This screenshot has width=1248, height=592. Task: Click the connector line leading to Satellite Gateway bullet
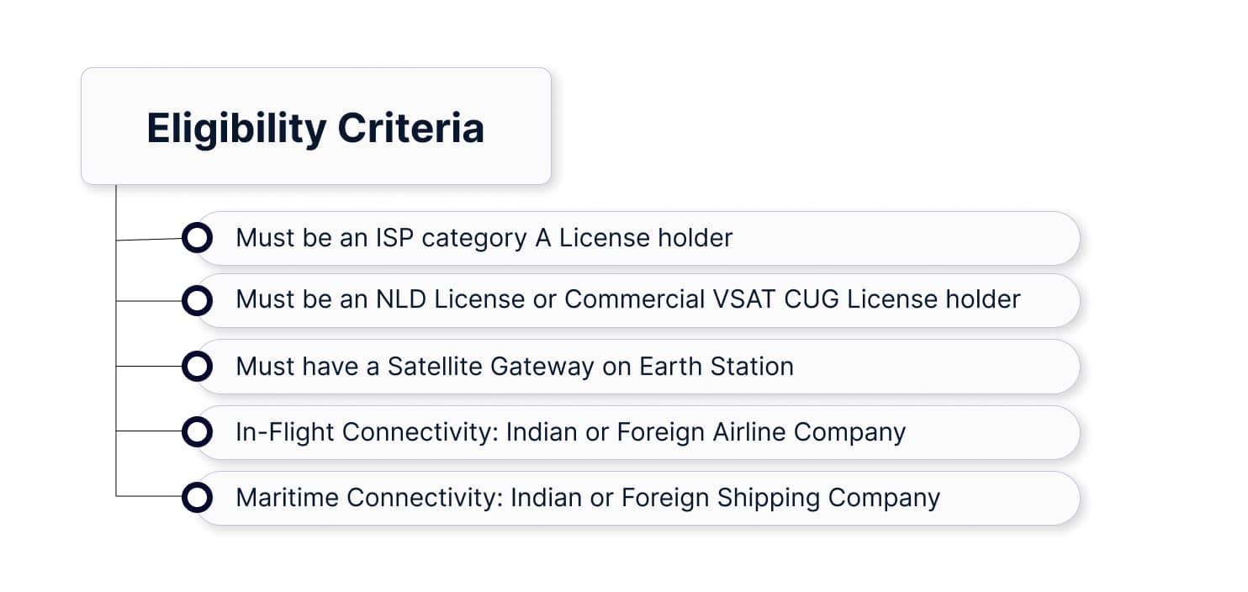coord(149,367)
